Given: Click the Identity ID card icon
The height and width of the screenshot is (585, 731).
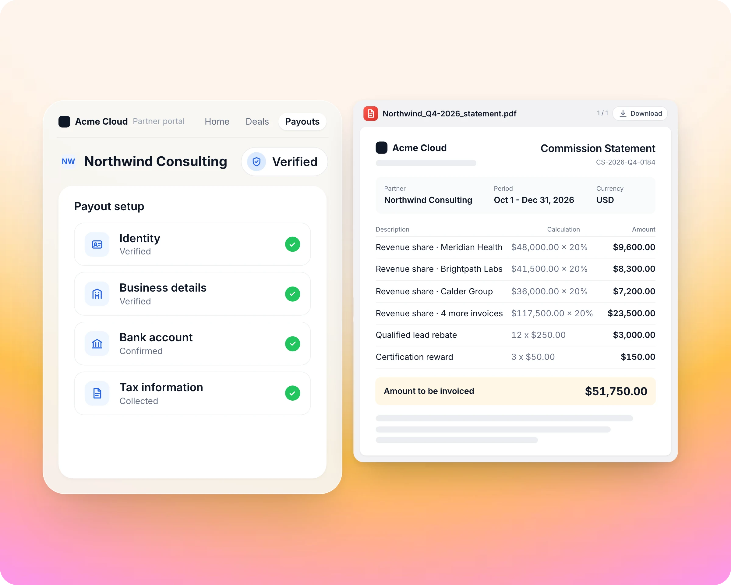Looking at the screenshot, I should point(97,245).
